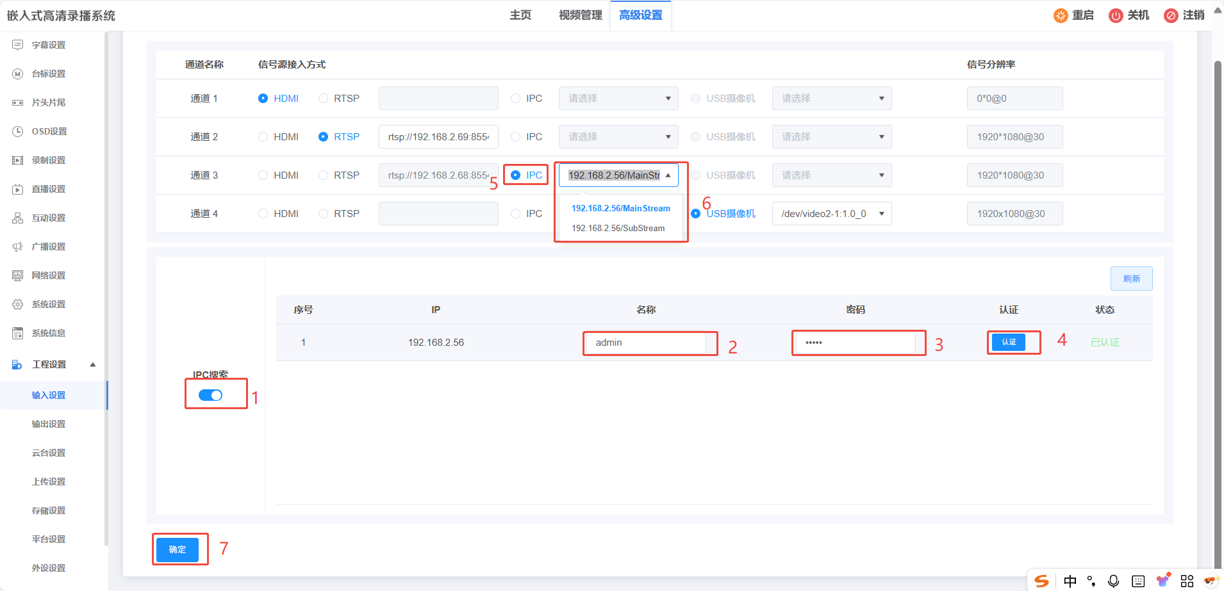Image resolution: width=1224 pixels, height=591 pixels.
Task: Click the 确定 confirm button
Action: [x=178, y=549]
